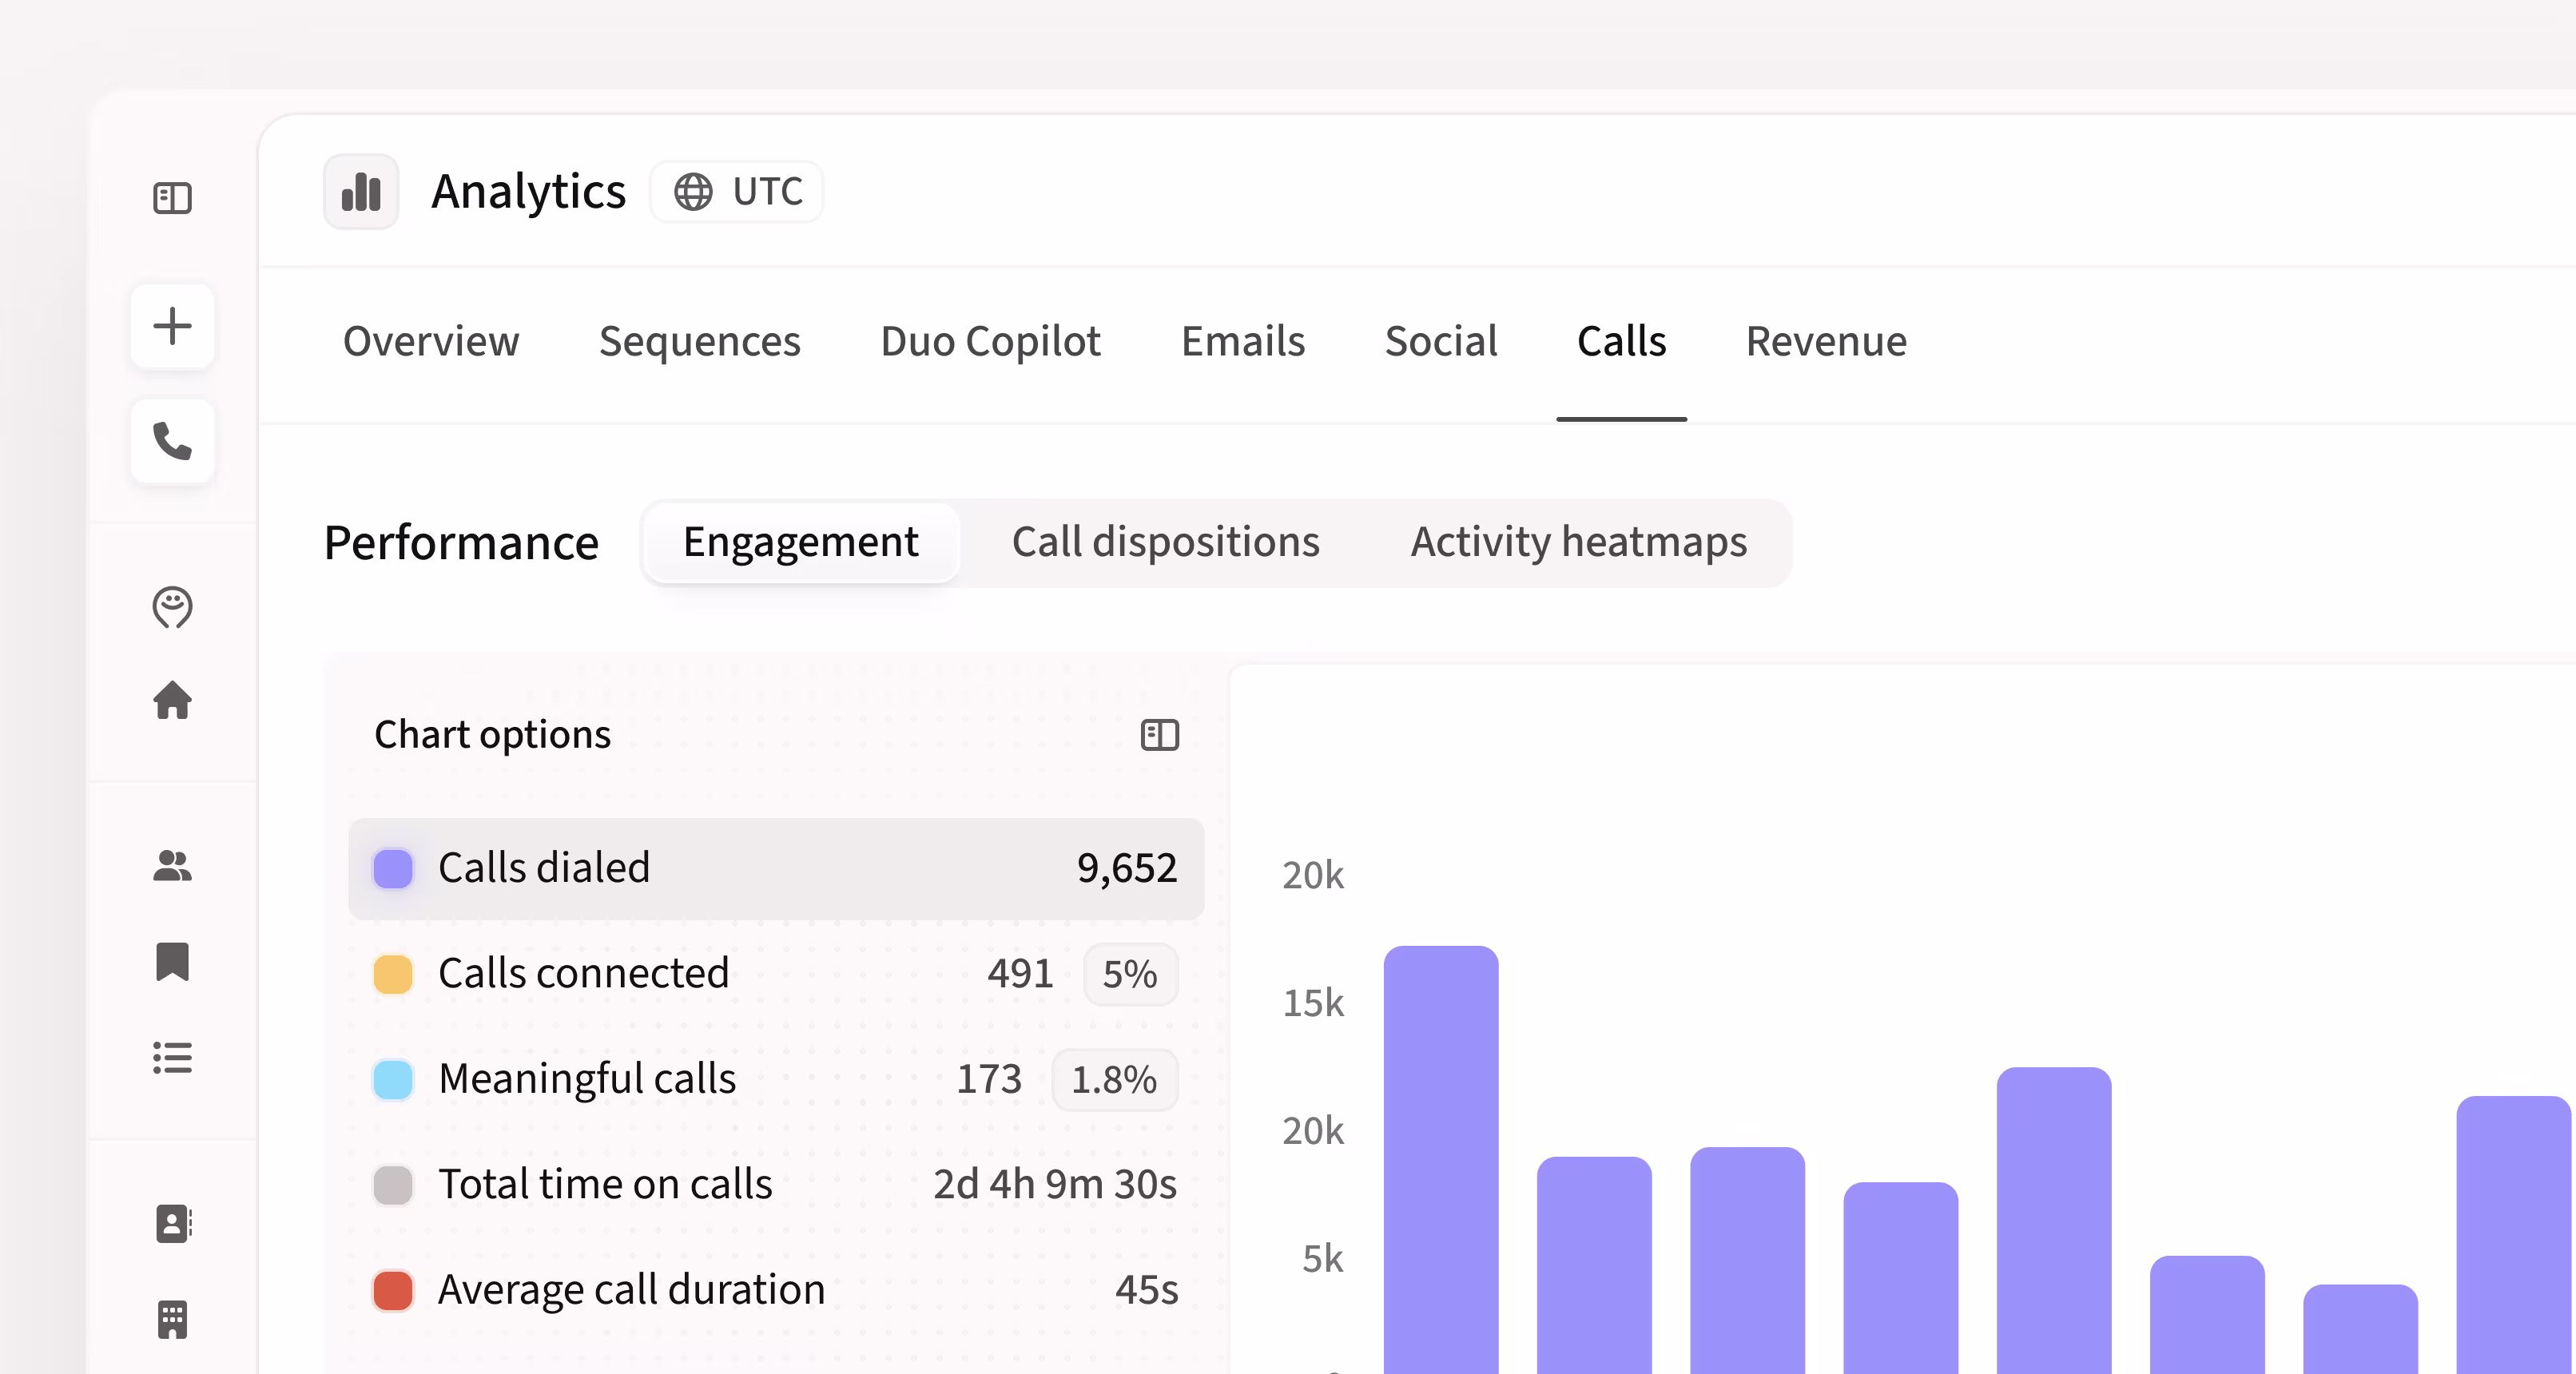Click the Chart options title
2576x1374 pixels.
coord(492,735)
